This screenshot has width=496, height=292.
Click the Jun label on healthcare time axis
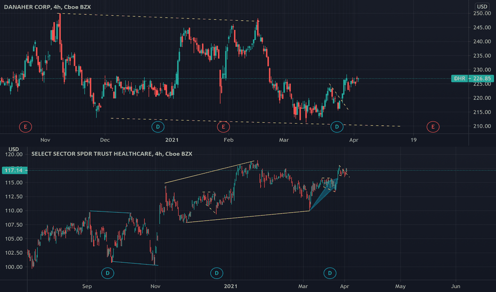[456, 286]
